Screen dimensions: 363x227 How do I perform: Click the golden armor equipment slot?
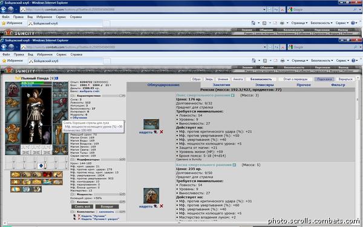pyautogui.click(x=13, y=134)
